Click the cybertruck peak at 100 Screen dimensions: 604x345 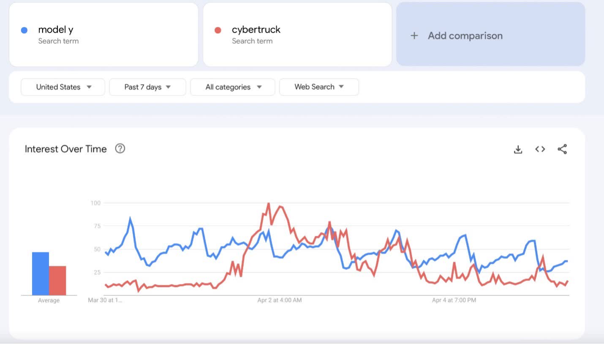pos(268,204)
